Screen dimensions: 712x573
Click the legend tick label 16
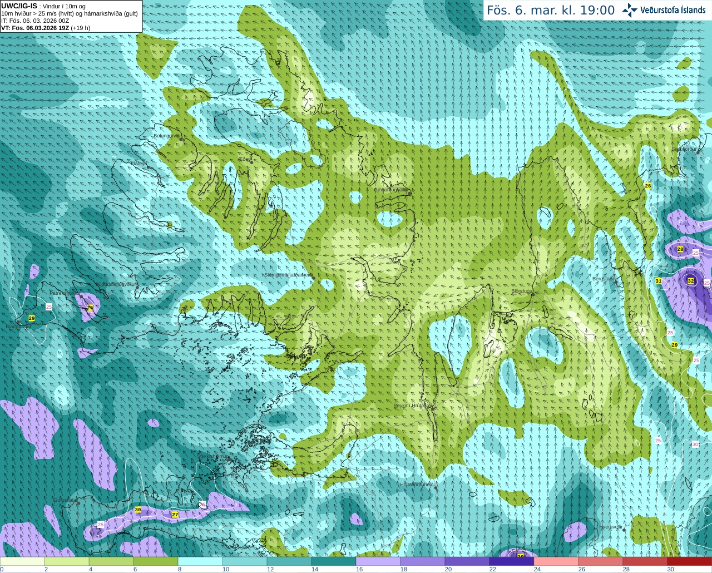click(x=359, y=569)
